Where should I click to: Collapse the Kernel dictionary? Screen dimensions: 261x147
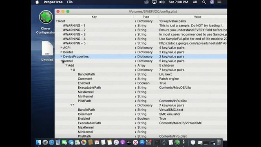pyautogui.click(x=62, y=61)
